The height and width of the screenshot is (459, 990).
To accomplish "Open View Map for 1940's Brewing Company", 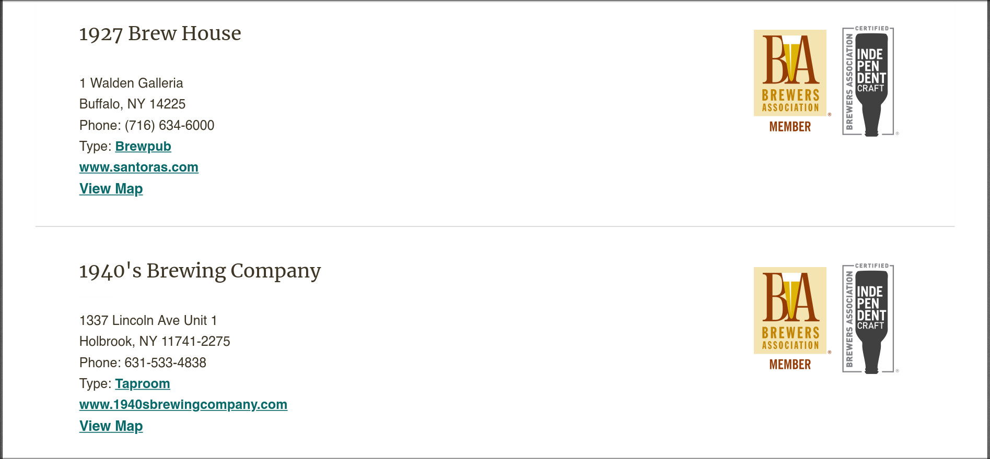I will pyautogui.click(x=111, y=426).
